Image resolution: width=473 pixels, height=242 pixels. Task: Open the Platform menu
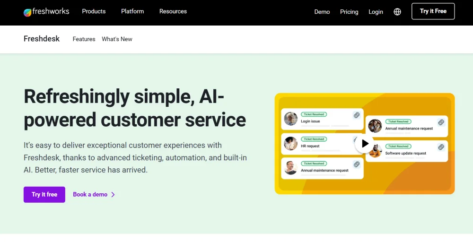click(132, 11)
